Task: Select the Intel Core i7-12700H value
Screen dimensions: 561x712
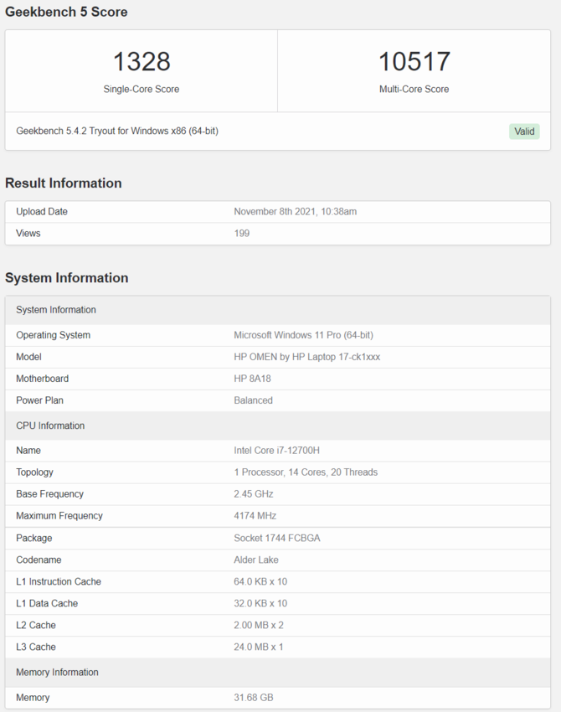Action: click(x=276, y=451)
